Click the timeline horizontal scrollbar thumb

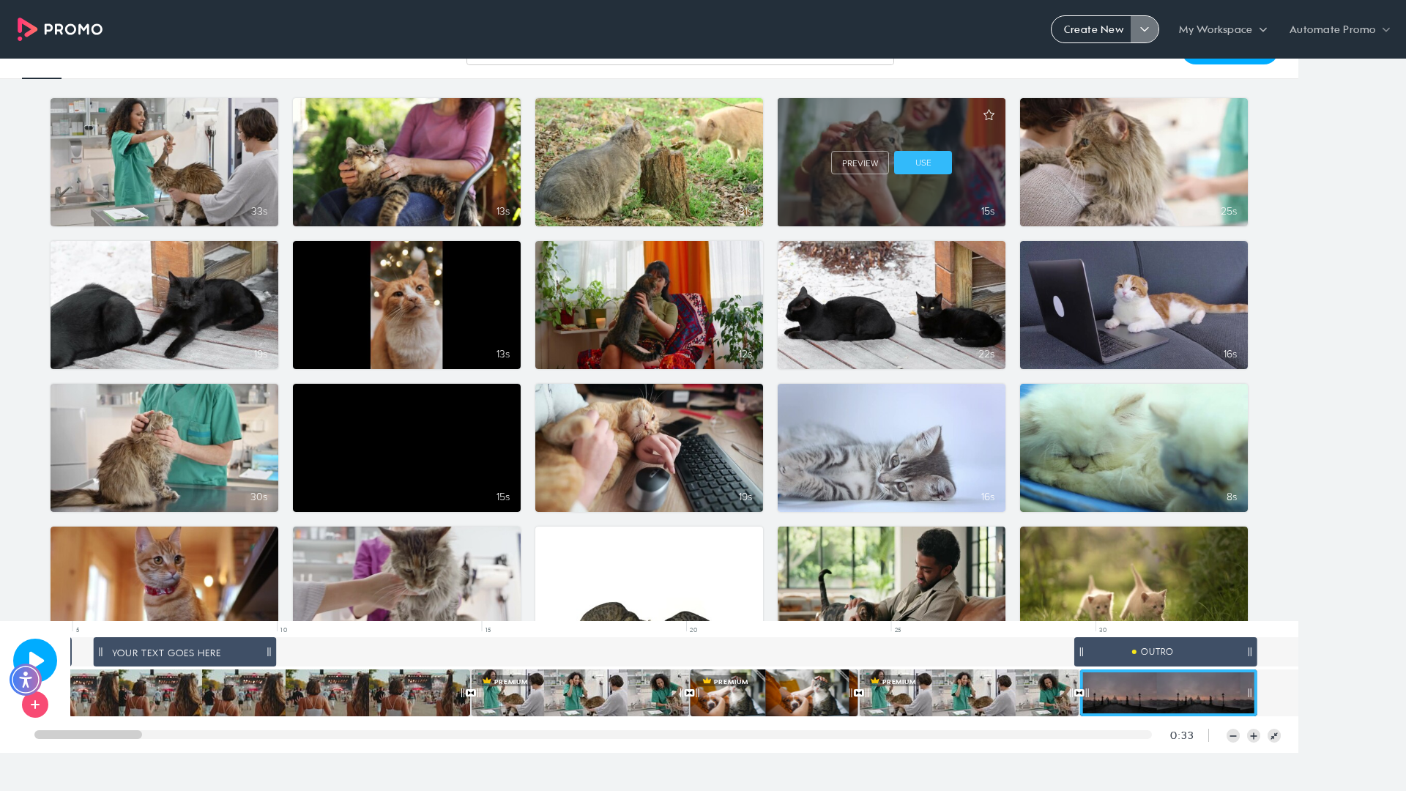click(88, 735)
